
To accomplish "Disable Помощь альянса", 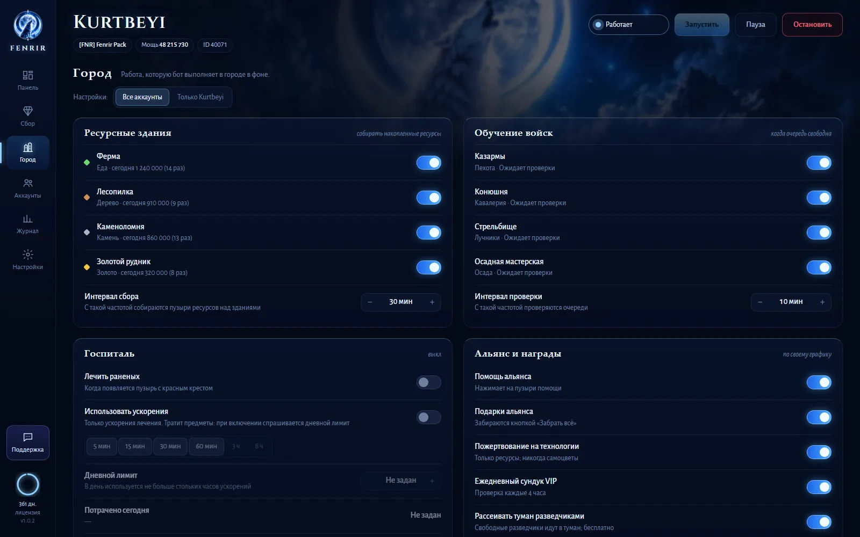I will click(x=819, y=382).
